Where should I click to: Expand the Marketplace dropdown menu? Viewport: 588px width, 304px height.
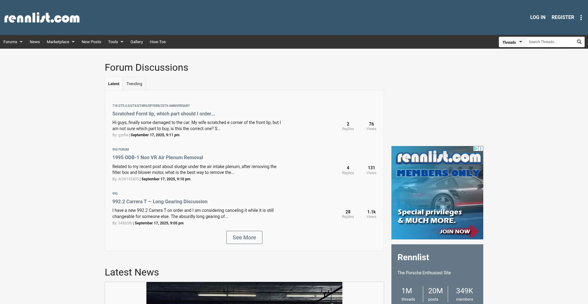tap(61, 42)
